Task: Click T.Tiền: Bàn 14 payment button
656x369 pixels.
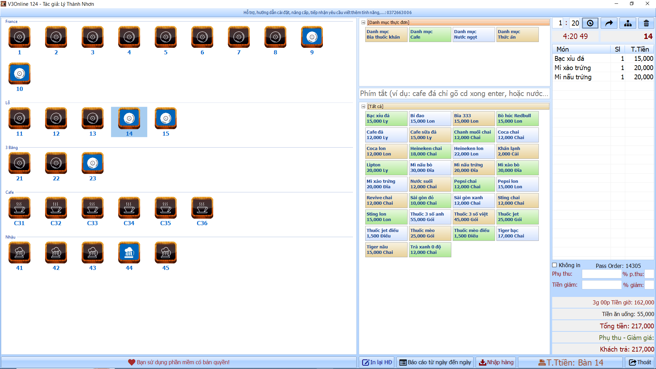Action: click(x=571, y=362)
